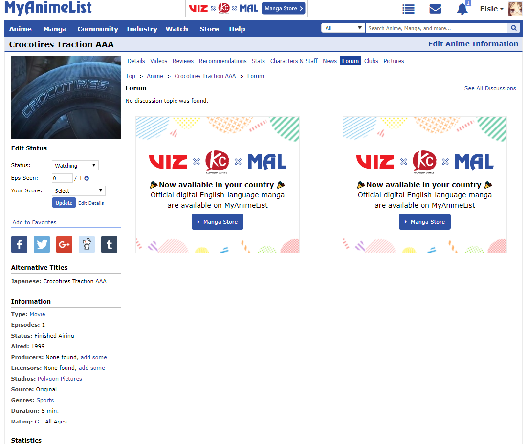Open the messages envelope icon
The height and width of the screenshot is (444, 528).
436,9
